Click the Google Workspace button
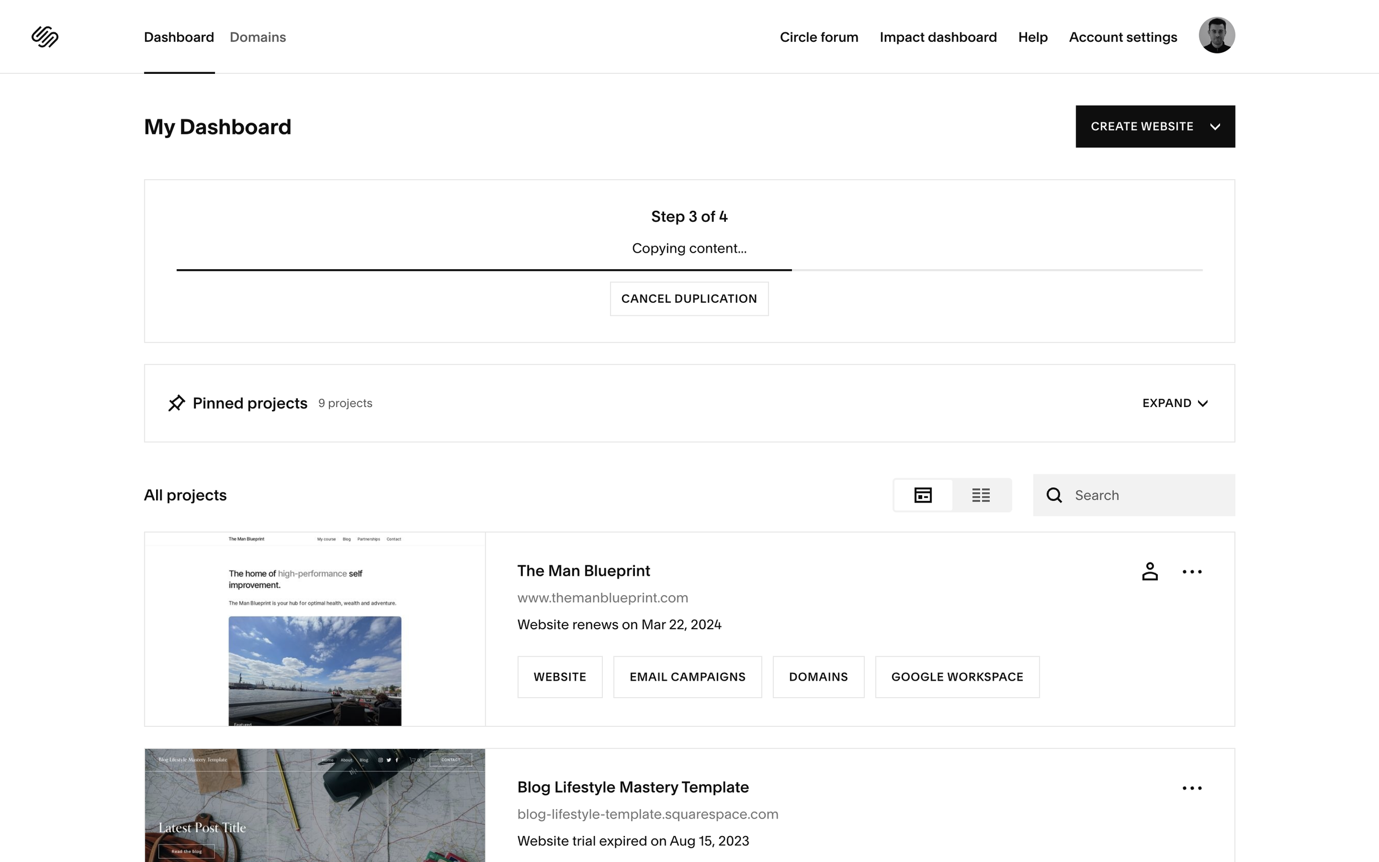The height and width of the screenshot is (862, 1379). pyautogui.click(x=956, y=677)
